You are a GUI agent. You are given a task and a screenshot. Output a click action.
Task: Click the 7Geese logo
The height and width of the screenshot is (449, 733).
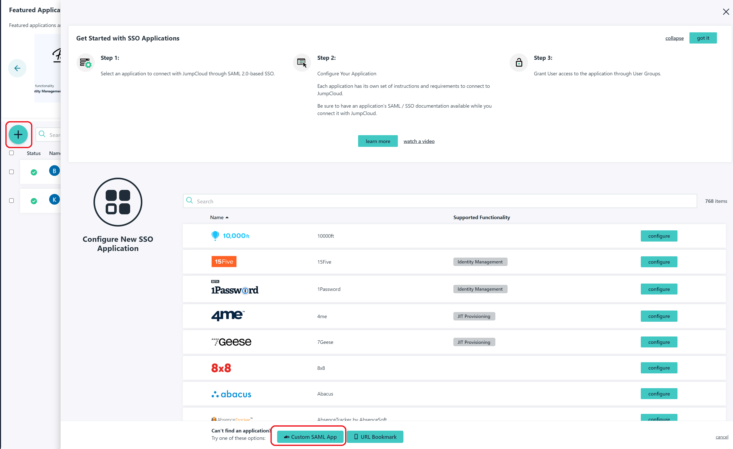tap(231, 342)
